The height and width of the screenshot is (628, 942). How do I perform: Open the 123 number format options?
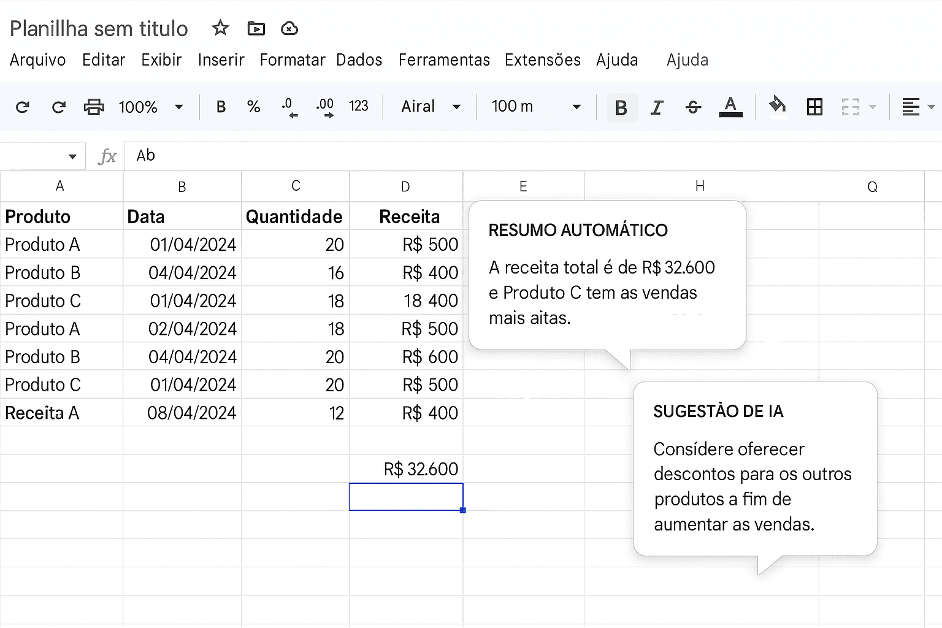click(359, 107)
